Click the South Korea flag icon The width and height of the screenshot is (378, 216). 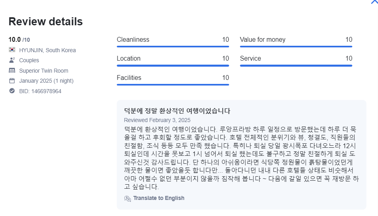(x=12, y=50)
